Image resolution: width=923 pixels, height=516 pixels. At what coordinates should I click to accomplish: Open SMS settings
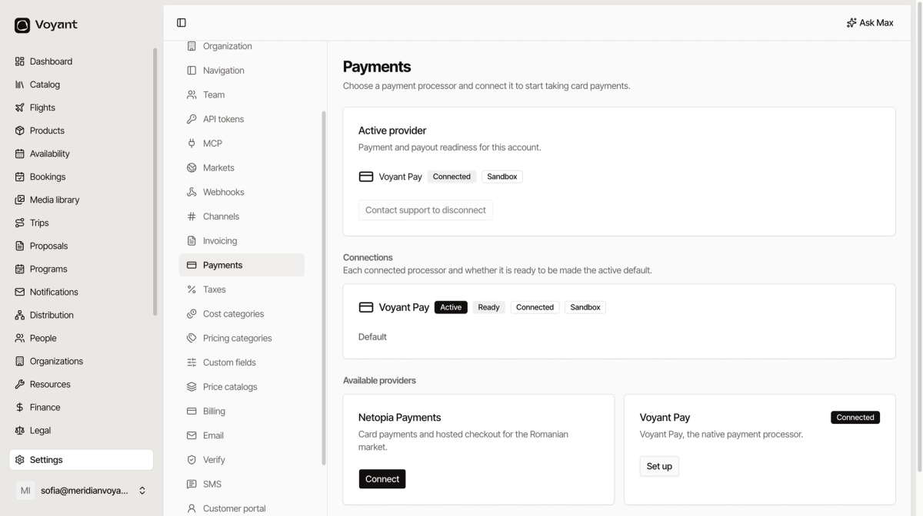tap(242, 485)
